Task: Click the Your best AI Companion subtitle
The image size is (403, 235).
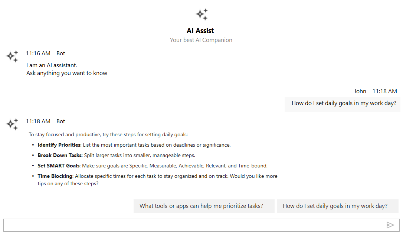Action: click(x=201, y=40)
